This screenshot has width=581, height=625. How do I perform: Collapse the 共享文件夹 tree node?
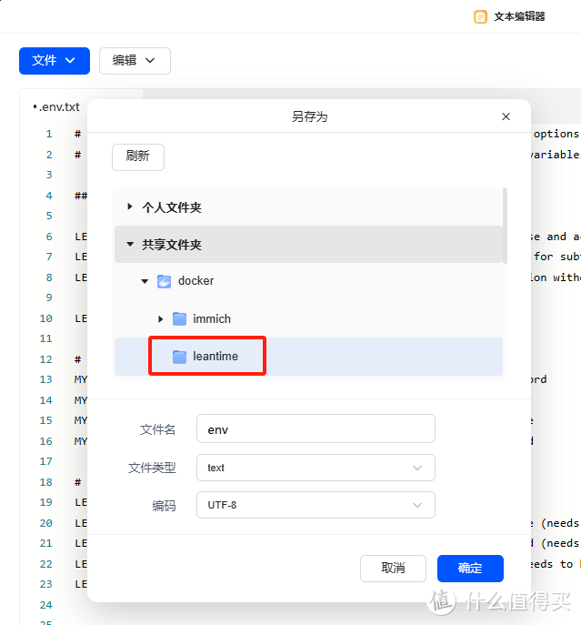tap(130, 244)
